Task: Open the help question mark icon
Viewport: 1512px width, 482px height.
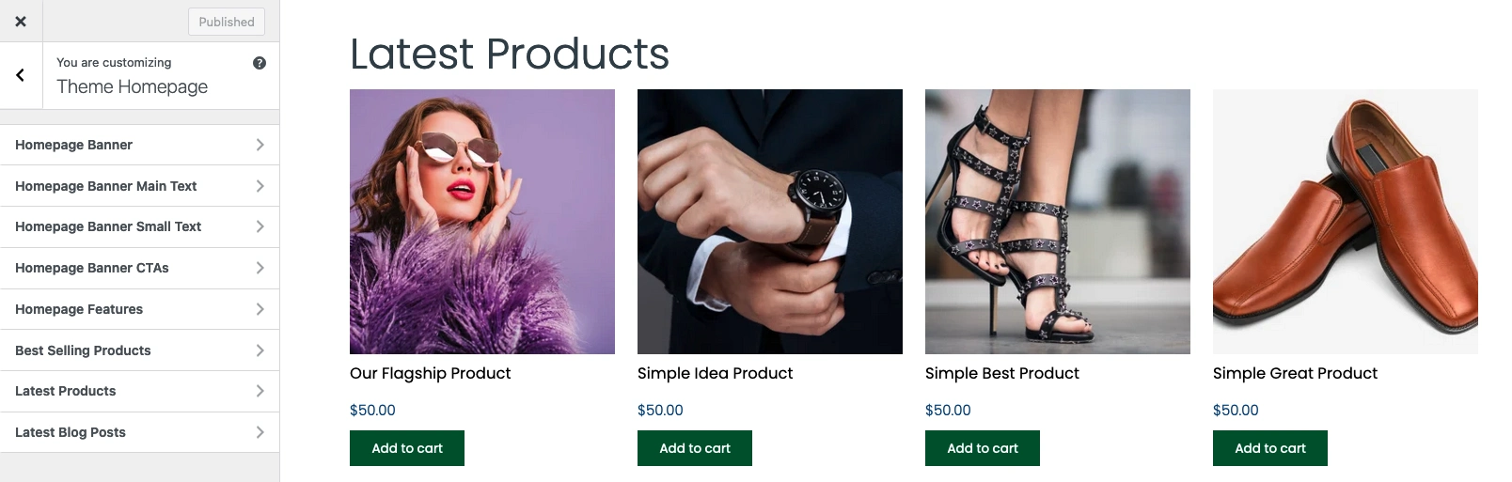Action: pyautogui.click(x=260, y=63)
